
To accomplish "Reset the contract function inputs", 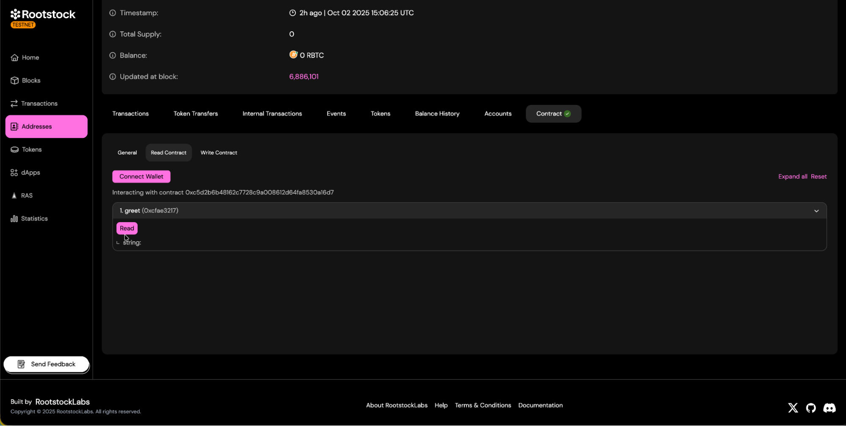I will pos(818,176).
